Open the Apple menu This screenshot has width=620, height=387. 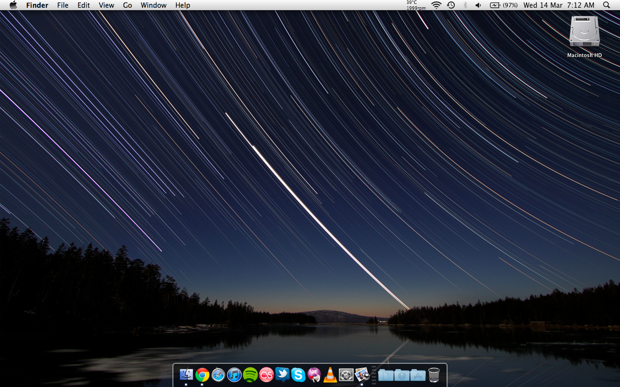coord(13,5)
